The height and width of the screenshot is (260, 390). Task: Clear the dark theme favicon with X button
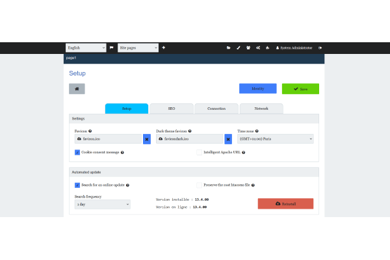[228, 138]
